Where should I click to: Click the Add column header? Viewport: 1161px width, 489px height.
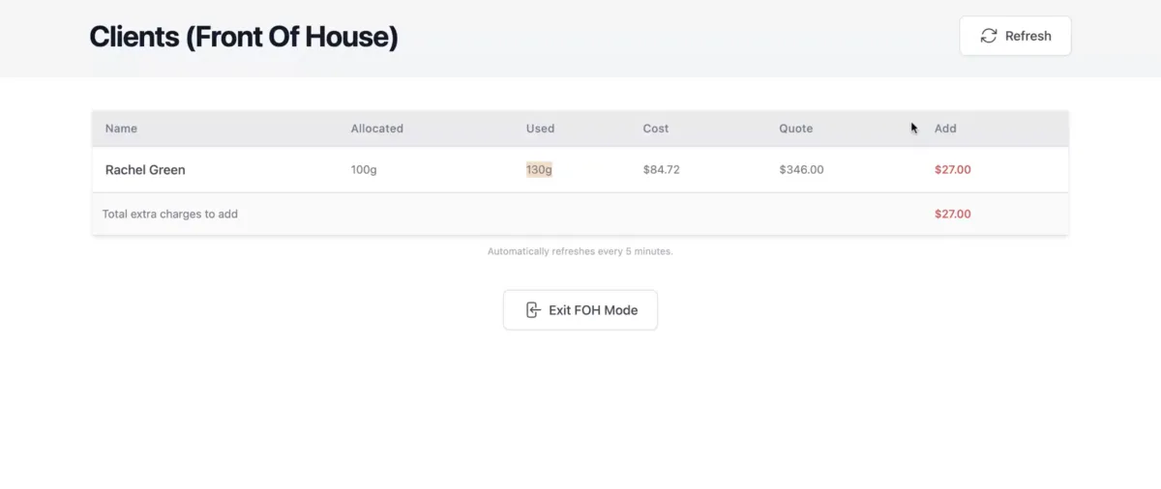pyautogui.click(x=945, y=129)
